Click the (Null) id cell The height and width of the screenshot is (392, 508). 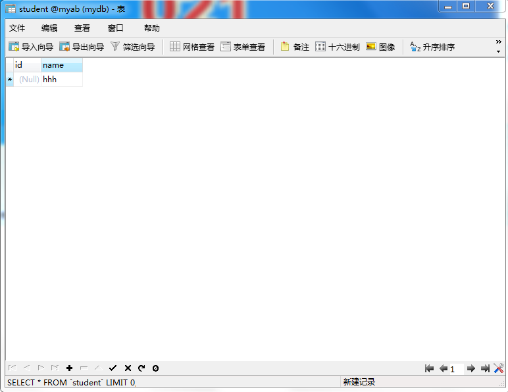pyautogui.click(x=27, y=80)
